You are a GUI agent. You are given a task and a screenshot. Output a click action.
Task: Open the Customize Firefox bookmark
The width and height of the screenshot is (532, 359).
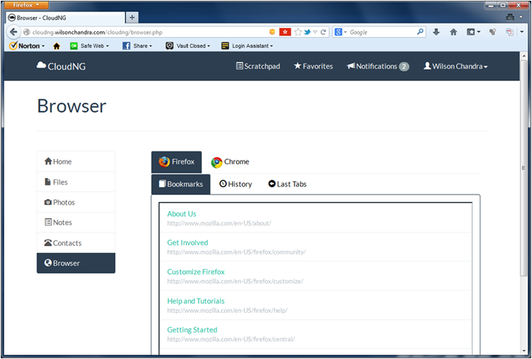click(x=196, y=272)
